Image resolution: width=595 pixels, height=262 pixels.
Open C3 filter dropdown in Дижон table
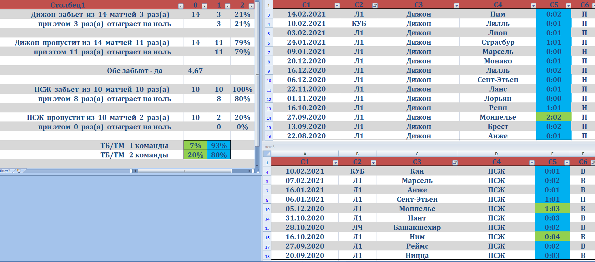click(456, 6)
